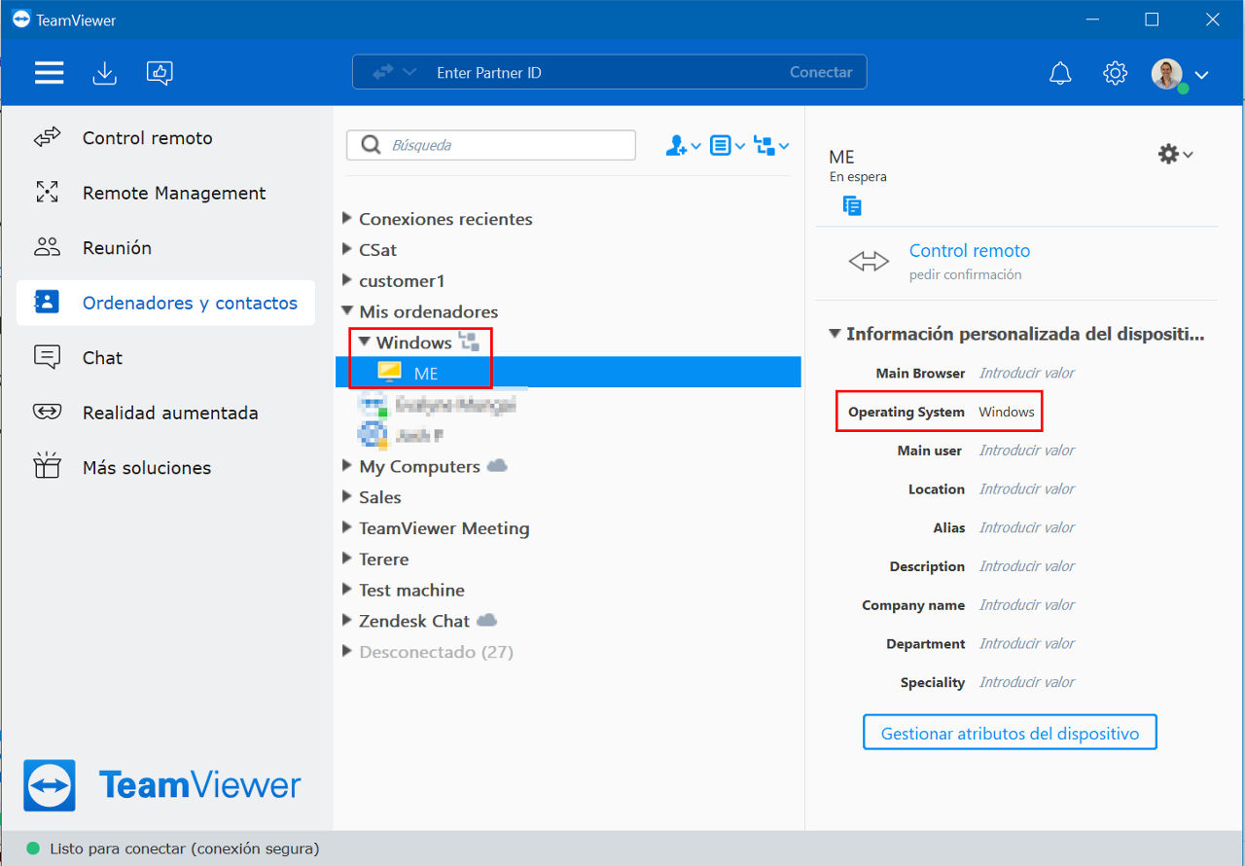Expand Conexiones recientes group
Viewport: 1245px width, 866px height.
(347, 219)
